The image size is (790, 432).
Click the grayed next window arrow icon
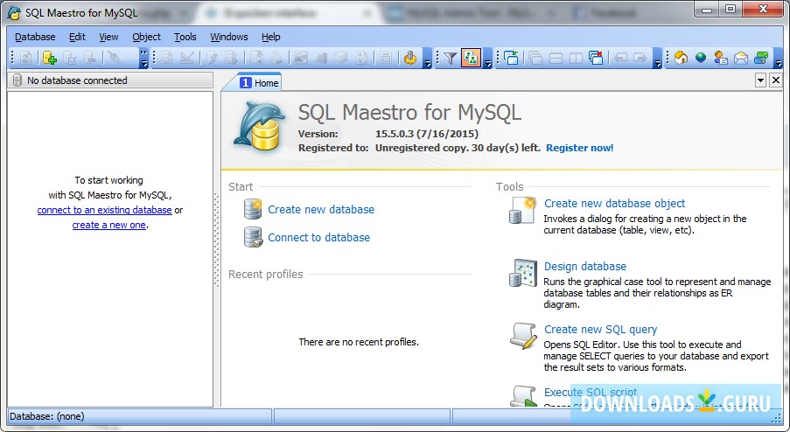(640, 58)
